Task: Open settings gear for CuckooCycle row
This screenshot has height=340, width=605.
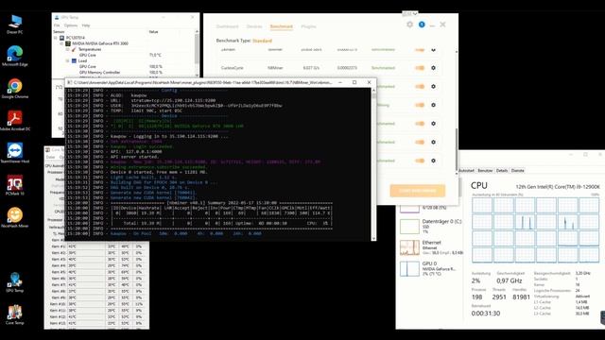Action: point(433,68)
